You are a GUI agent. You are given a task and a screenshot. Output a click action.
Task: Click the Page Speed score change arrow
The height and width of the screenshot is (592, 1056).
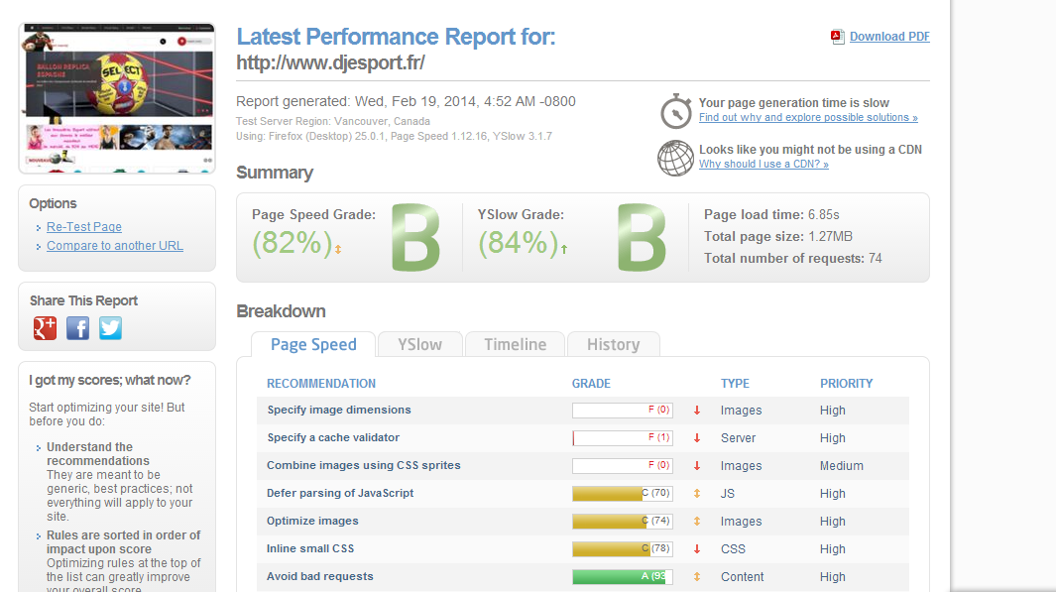click(338, 249)
